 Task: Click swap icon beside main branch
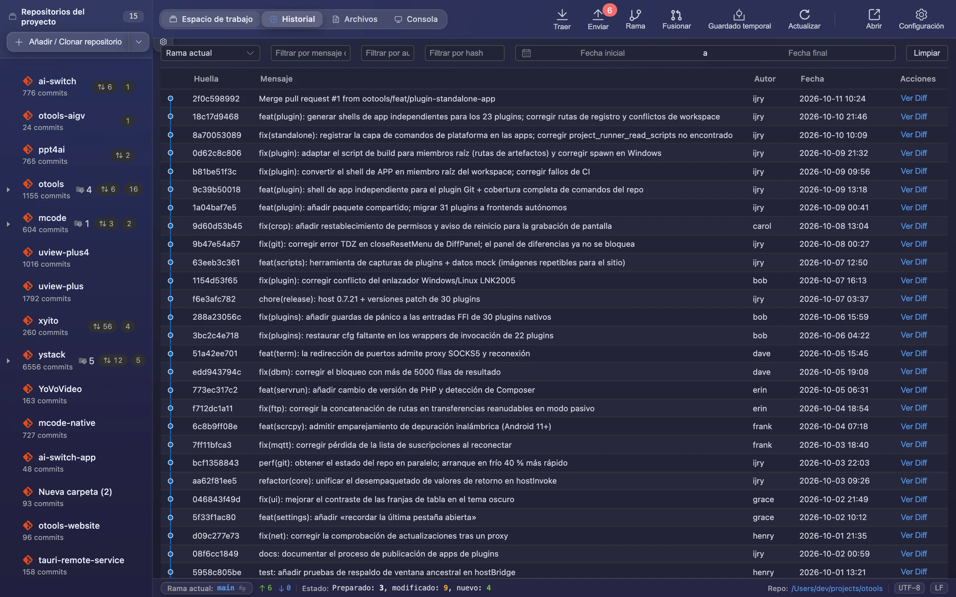point(242,588)
